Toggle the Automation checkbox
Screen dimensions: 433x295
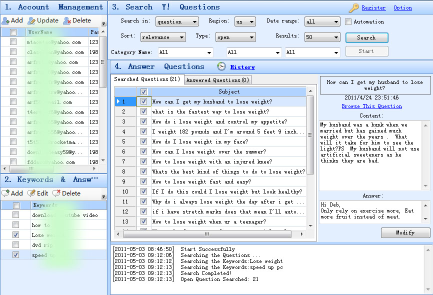[348, 21]
